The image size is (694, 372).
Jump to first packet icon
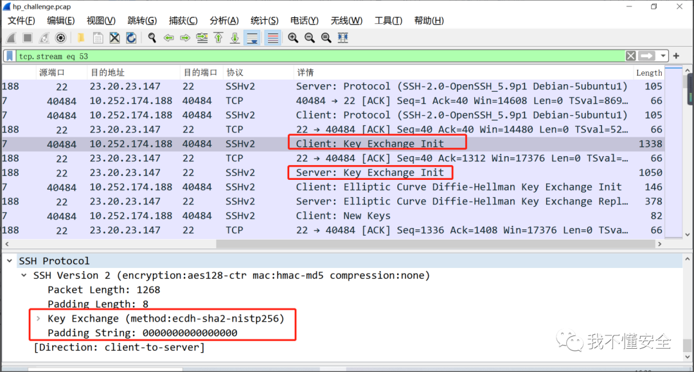(218, 38)
